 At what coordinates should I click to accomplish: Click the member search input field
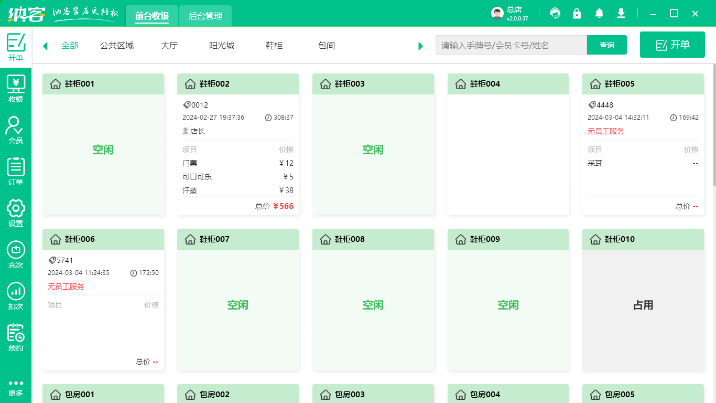[x=511, y=45]
